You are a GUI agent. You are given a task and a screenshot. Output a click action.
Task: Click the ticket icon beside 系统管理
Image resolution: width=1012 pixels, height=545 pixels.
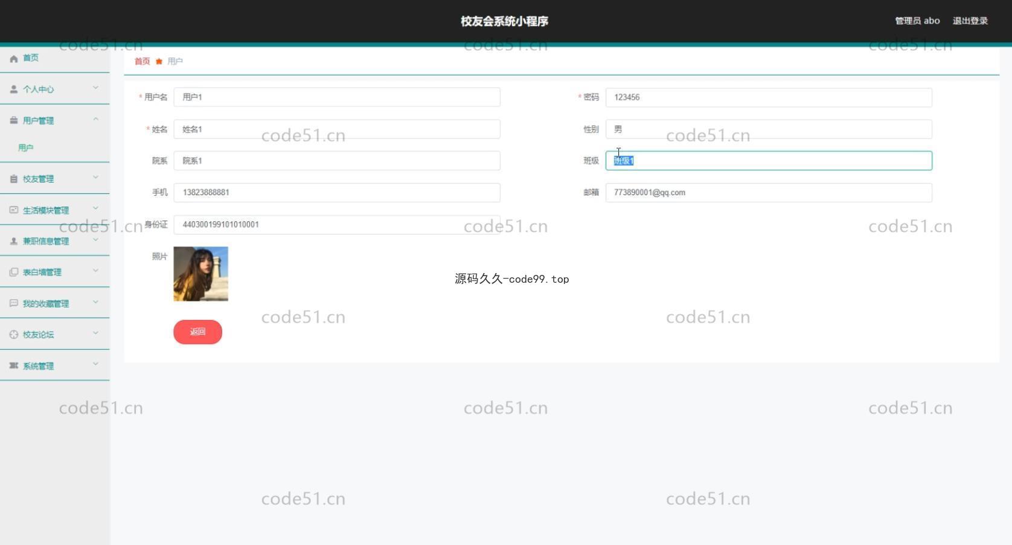pyautogui.click(x=14, y=366)
